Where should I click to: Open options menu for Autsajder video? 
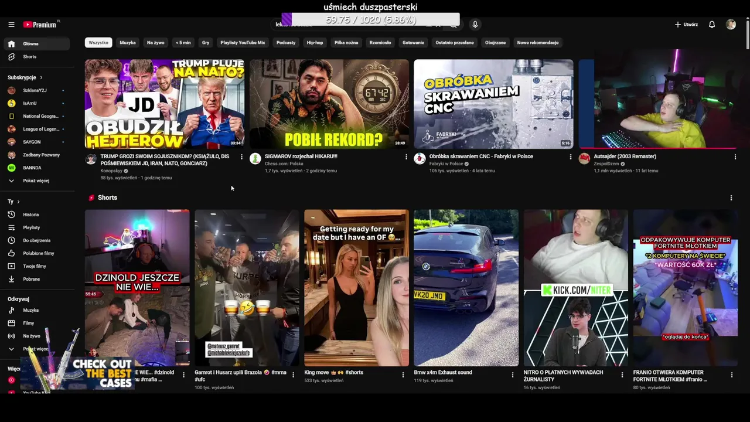point(735,157)
